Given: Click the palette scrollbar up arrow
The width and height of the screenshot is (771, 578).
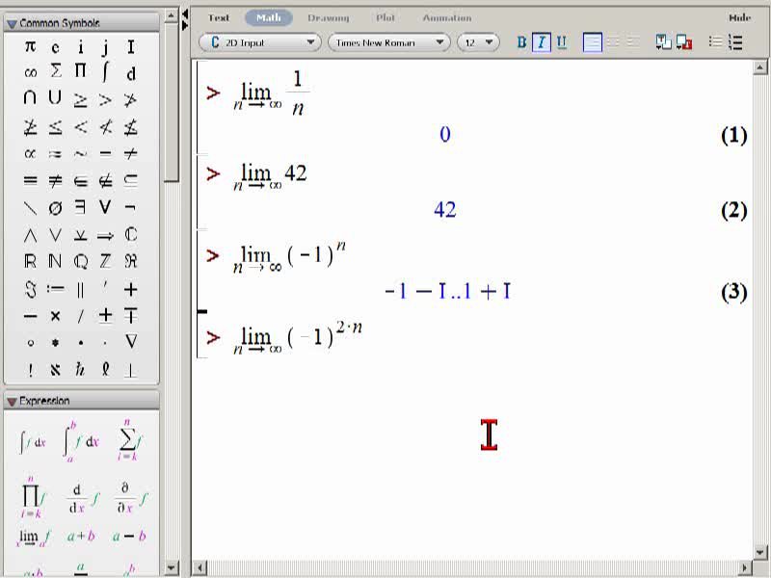Looking at the screenshot, I should click(x=171, y=15).
